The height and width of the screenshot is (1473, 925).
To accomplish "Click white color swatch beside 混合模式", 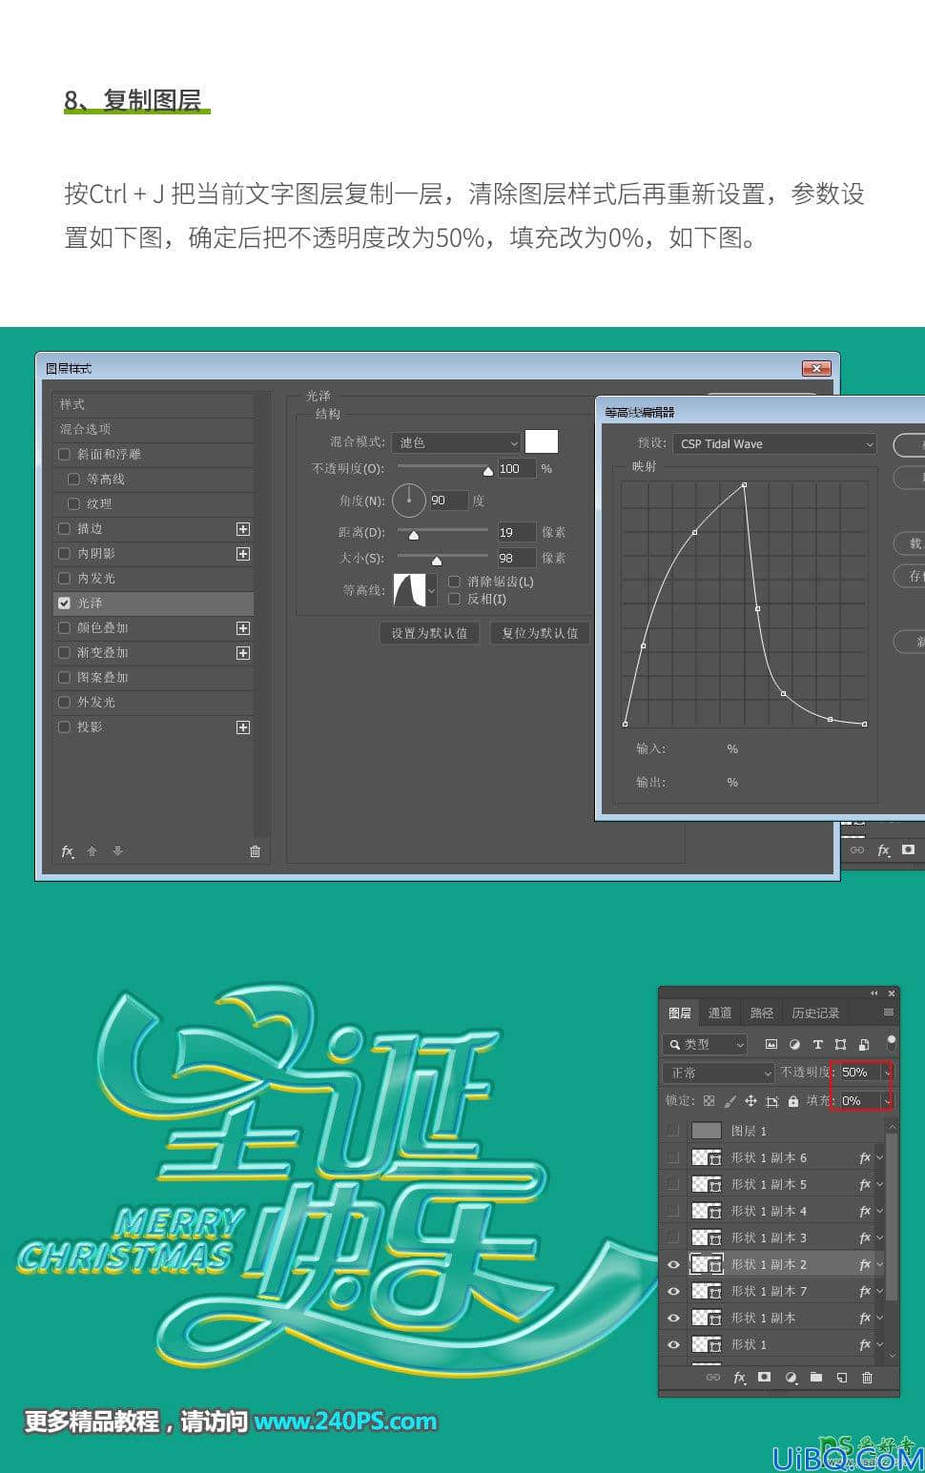I will tap(542, 441).
